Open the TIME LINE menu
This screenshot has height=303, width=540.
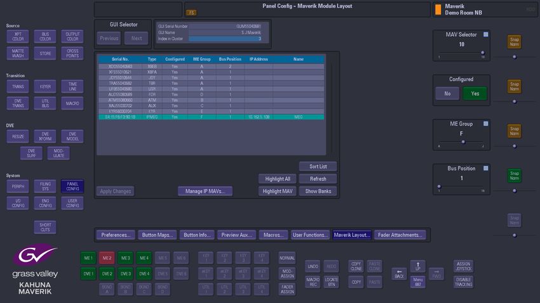click(x=72, y=87)
